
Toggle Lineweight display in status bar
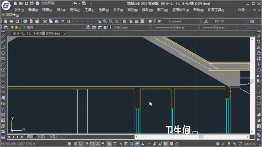pos(115,144)
